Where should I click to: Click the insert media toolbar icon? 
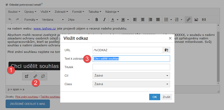pyautogui.click(x=204, y=20)
